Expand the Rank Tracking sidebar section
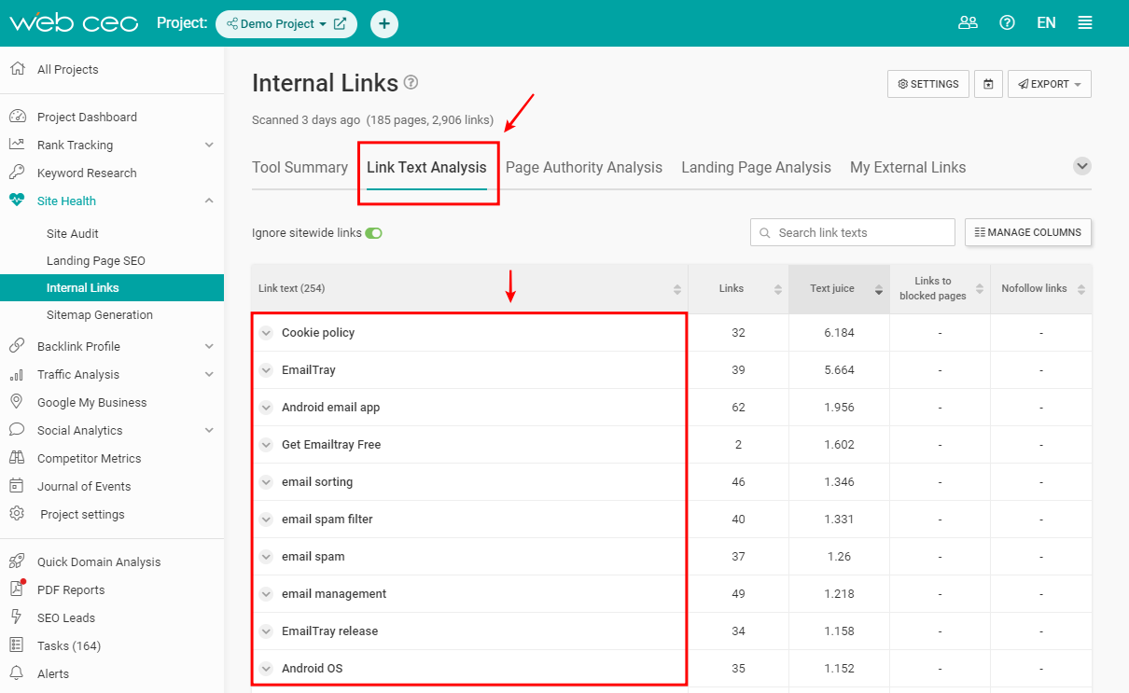This screenshot has width=1129, height=693. [x=209, y=145]
